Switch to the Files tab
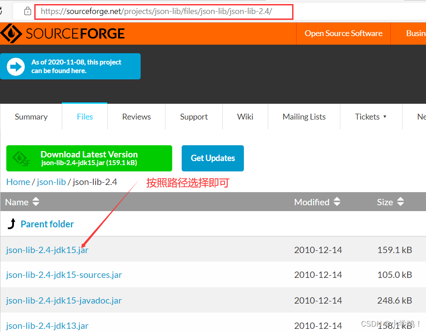The image size is (426, 332). pos(85,117)
